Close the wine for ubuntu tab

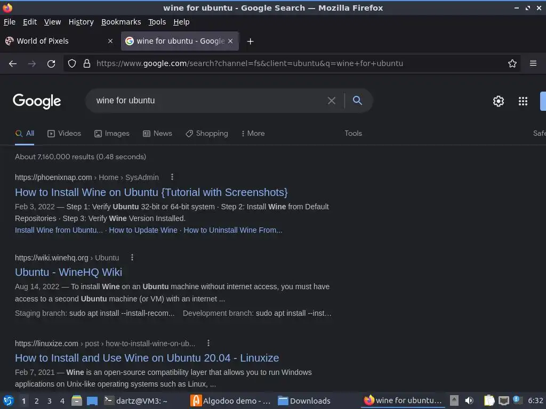[230, 41]
